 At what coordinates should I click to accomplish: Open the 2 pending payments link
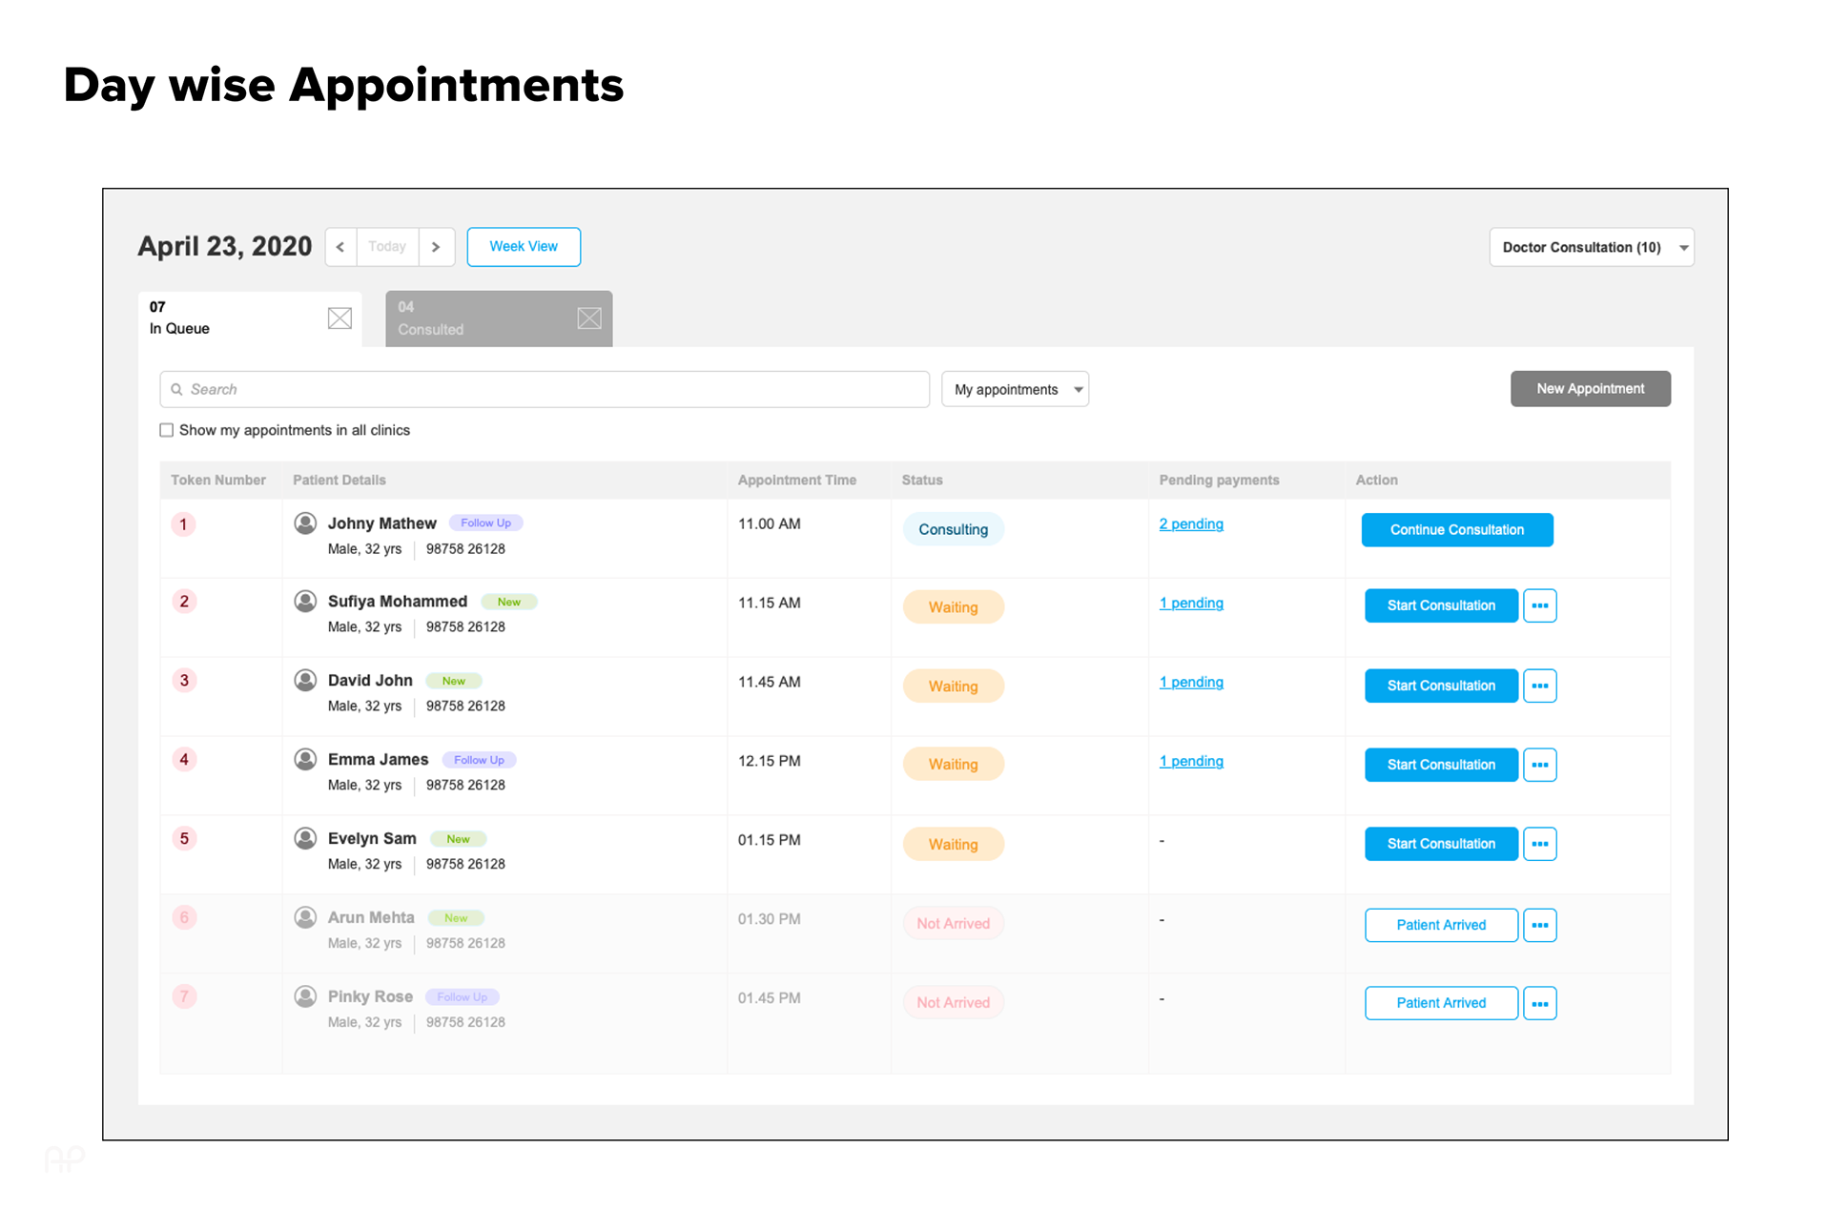(x=1191, y=524)
